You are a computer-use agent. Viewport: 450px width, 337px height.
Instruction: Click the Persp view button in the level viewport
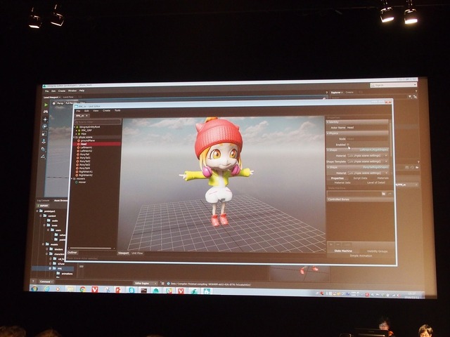point(60,103)
